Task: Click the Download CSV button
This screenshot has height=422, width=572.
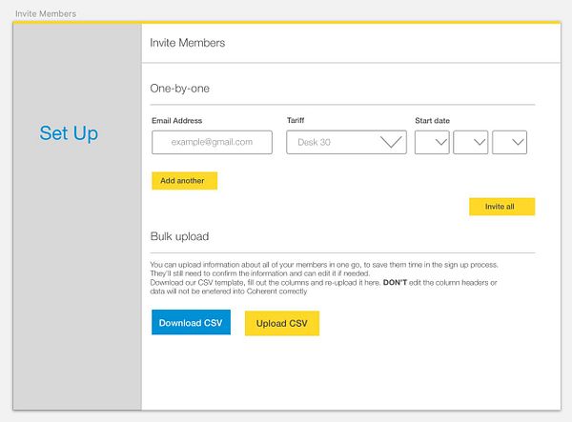Action: [x=192, y=322]
